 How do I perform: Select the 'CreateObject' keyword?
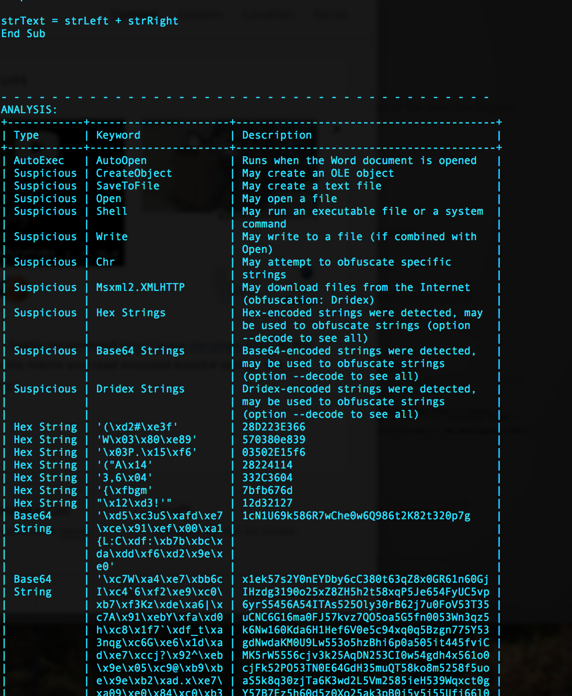coord(134,173)
